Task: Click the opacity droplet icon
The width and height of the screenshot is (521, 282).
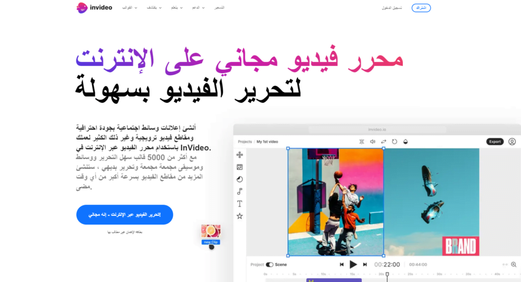Action: coord(406,142)
